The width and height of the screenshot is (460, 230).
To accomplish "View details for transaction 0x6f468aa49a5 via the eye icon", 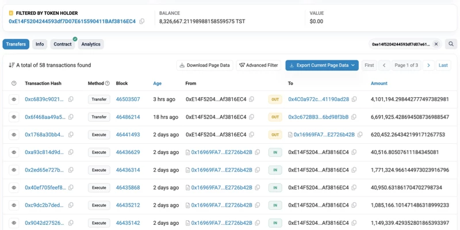I will (x=14, y=117).
